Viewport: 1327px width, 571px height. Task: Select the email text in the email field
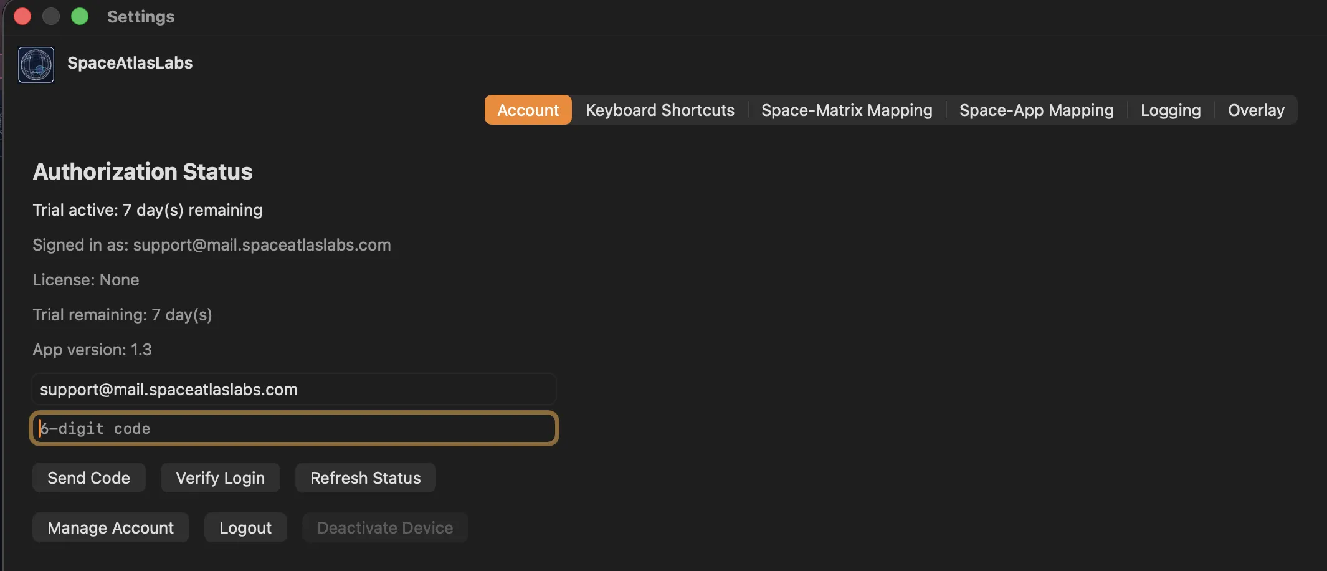tap(169, 389)
